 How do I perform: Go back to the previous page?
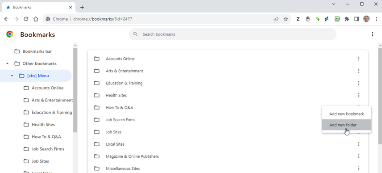7,19
